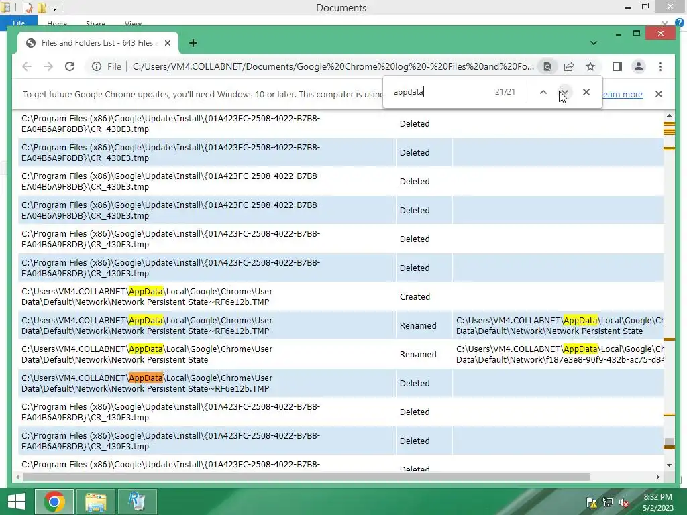
Task: Open a new Chrome tab
Action: [x=193, y=43]
